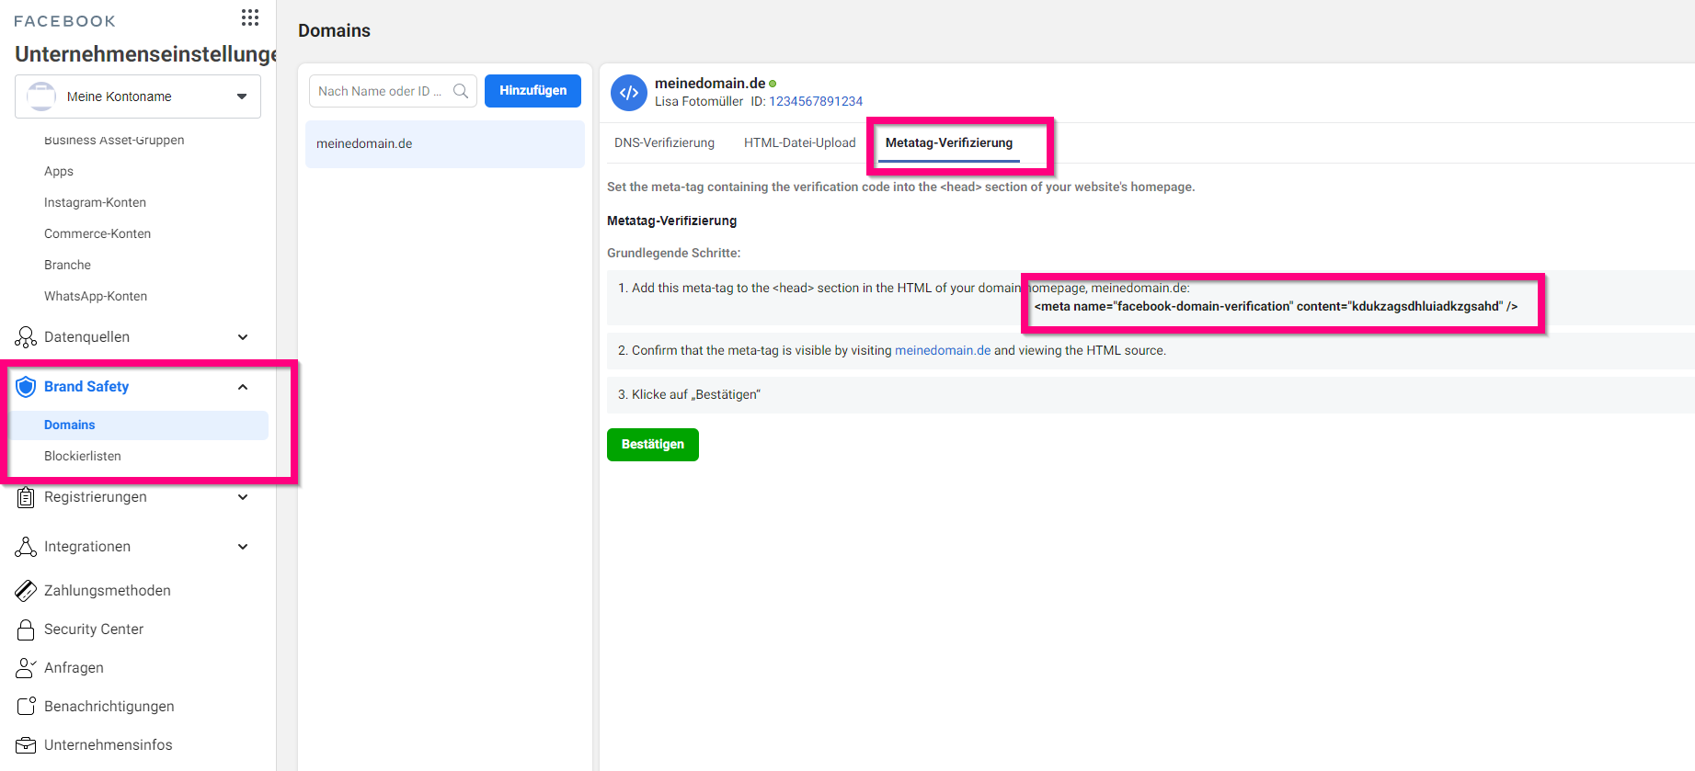Open the Anfragen menu entry

pos(74,668)
